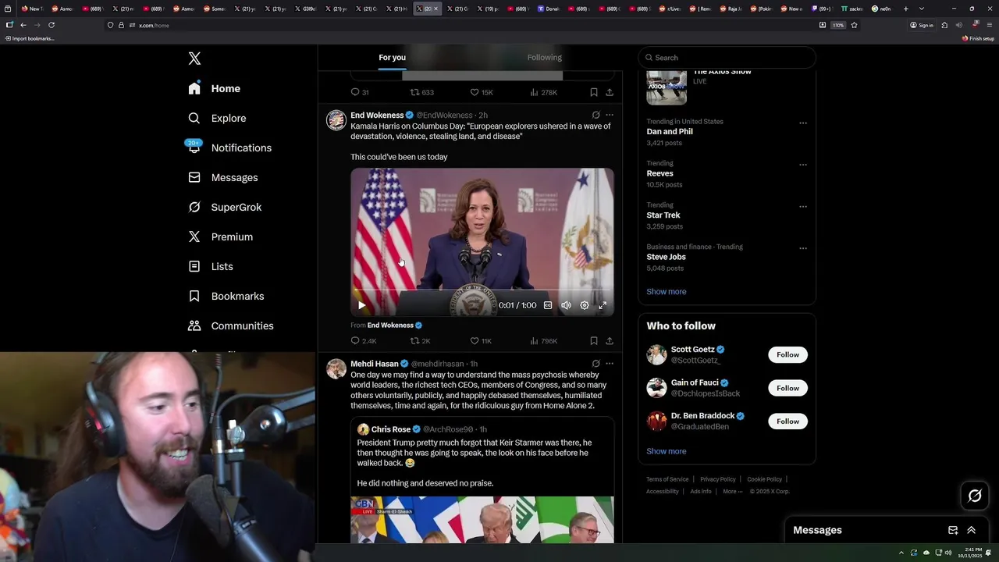Reply icon on top post (31)
Image resolution: width=999 pixels, height=562 pixels.
pos(360,92)
